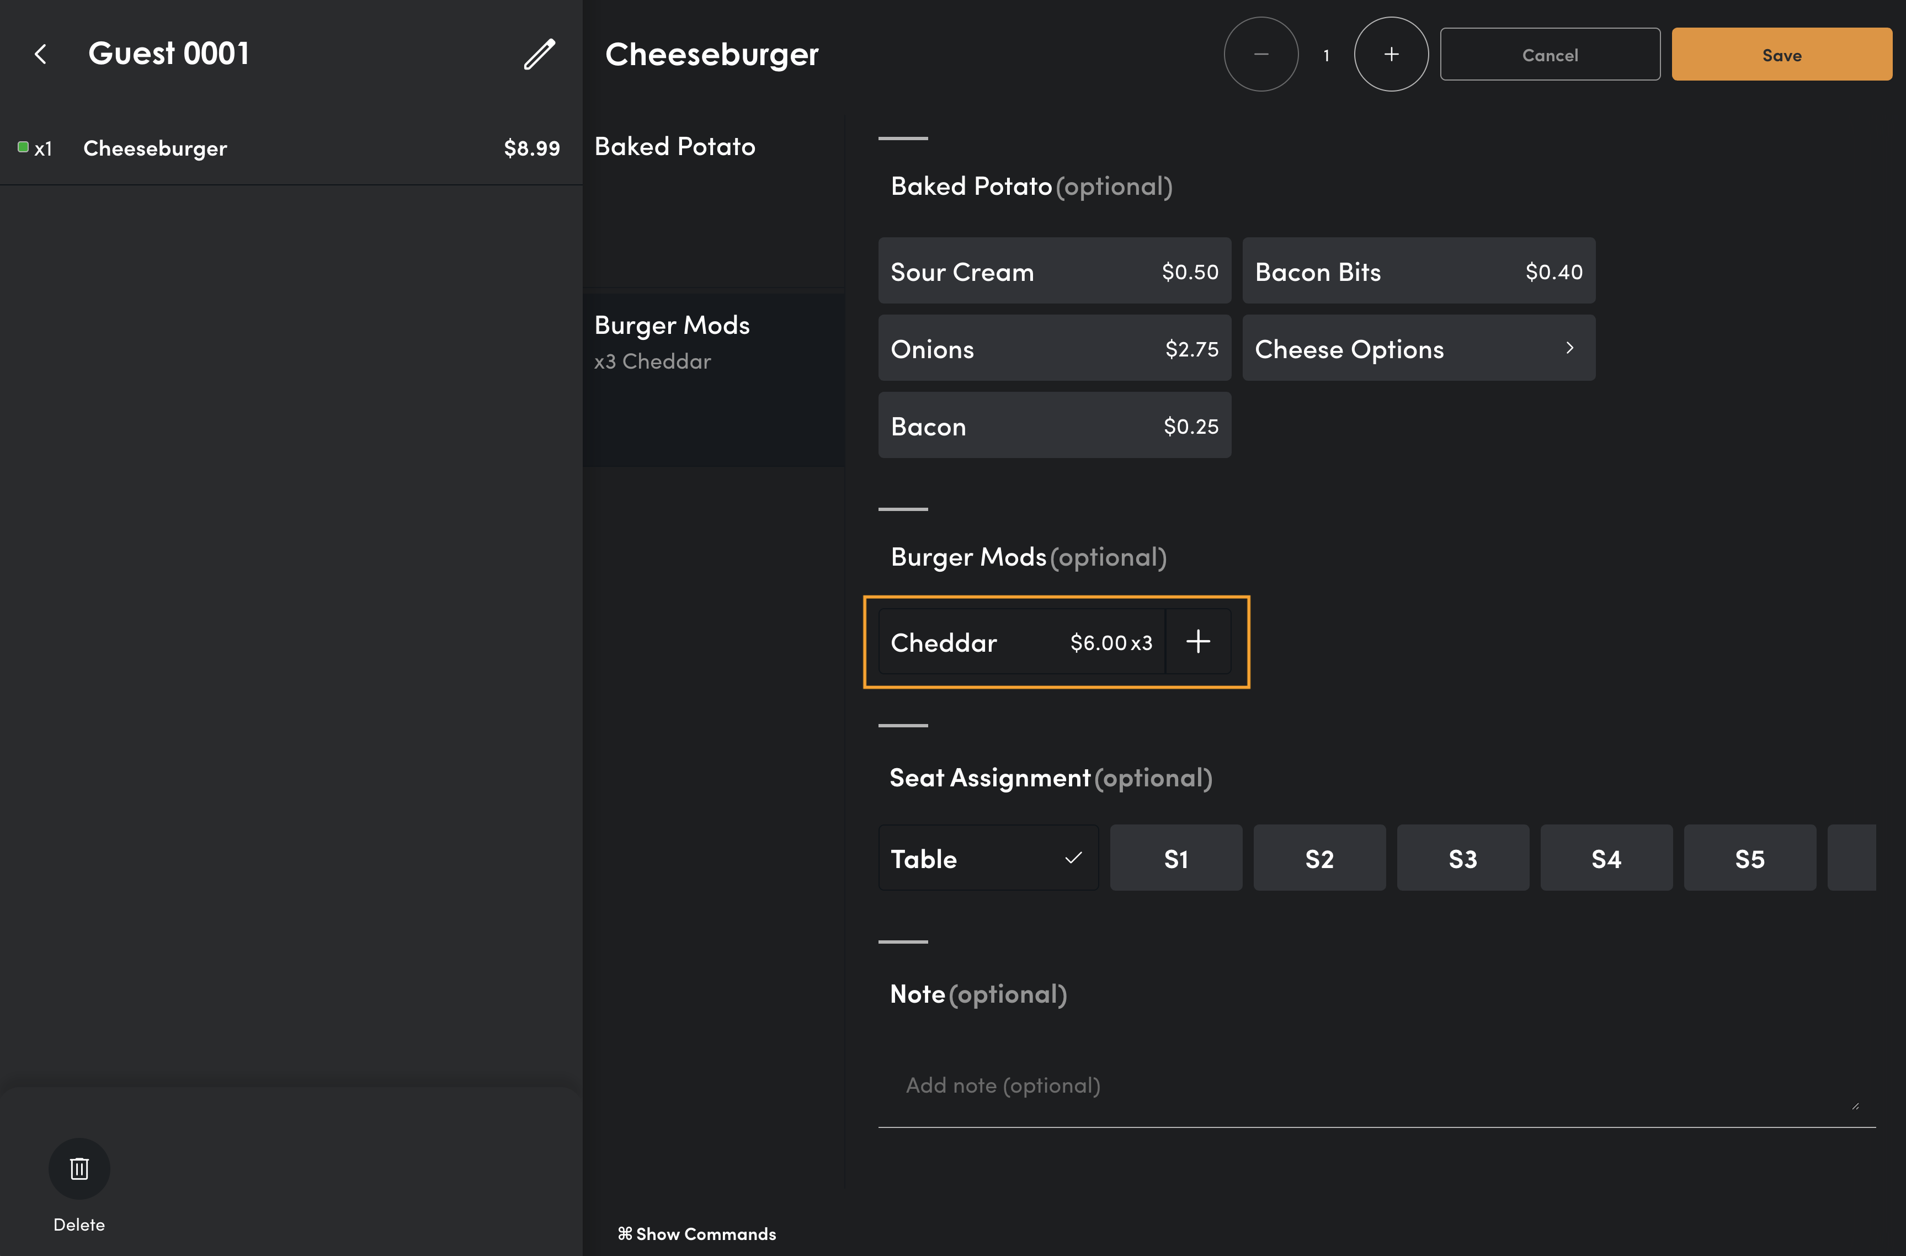
Task: Add Sour Cream for $0.50
Action: point(1054,271)
